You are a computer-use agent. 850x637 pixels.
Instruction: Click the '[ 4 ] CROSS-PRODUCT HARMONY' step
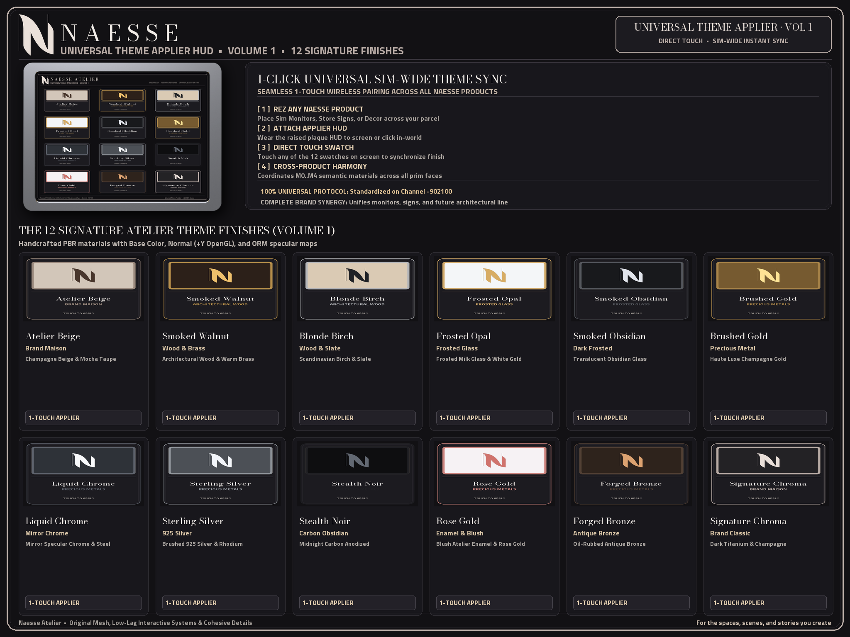pos(312,166)
